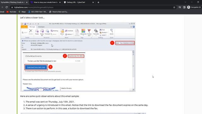
Task: View site information via the lock icon
Action: 12,7
